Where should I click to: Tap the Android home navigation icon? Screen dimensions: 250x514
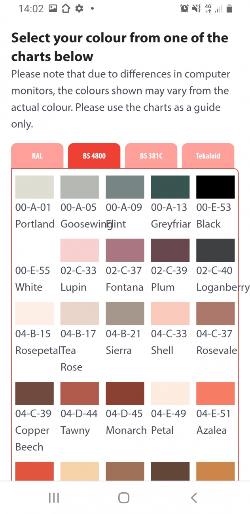124,497
